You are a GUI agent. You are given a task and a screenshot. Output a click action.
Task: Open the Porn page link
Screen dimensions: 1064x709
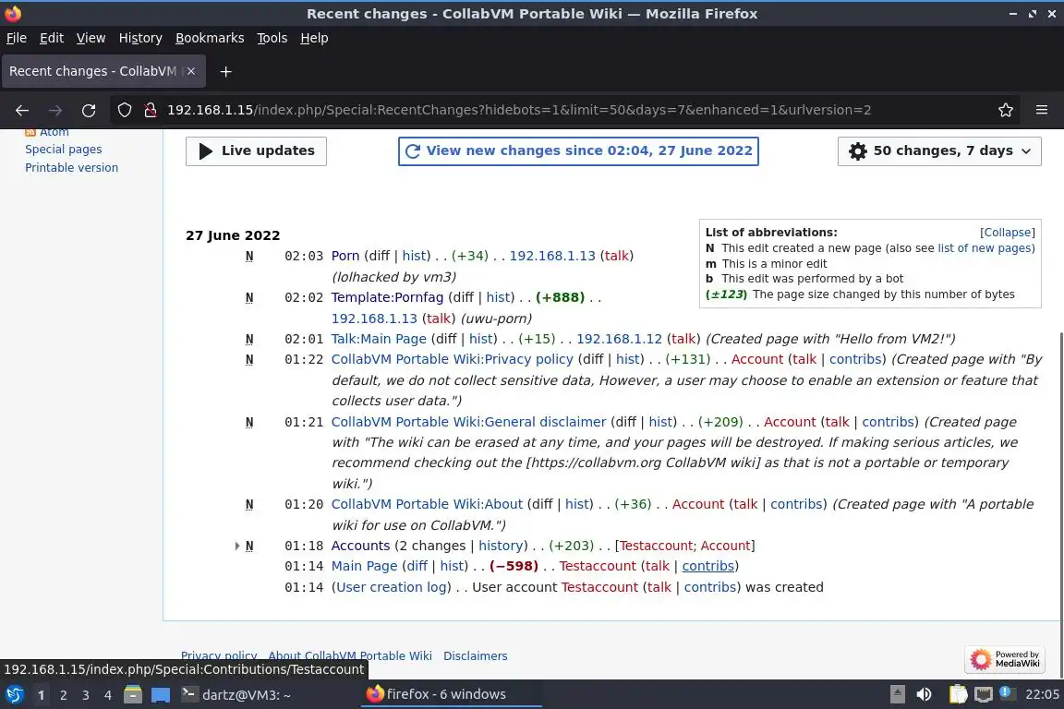pyautogui.click(x=345, y=256)
